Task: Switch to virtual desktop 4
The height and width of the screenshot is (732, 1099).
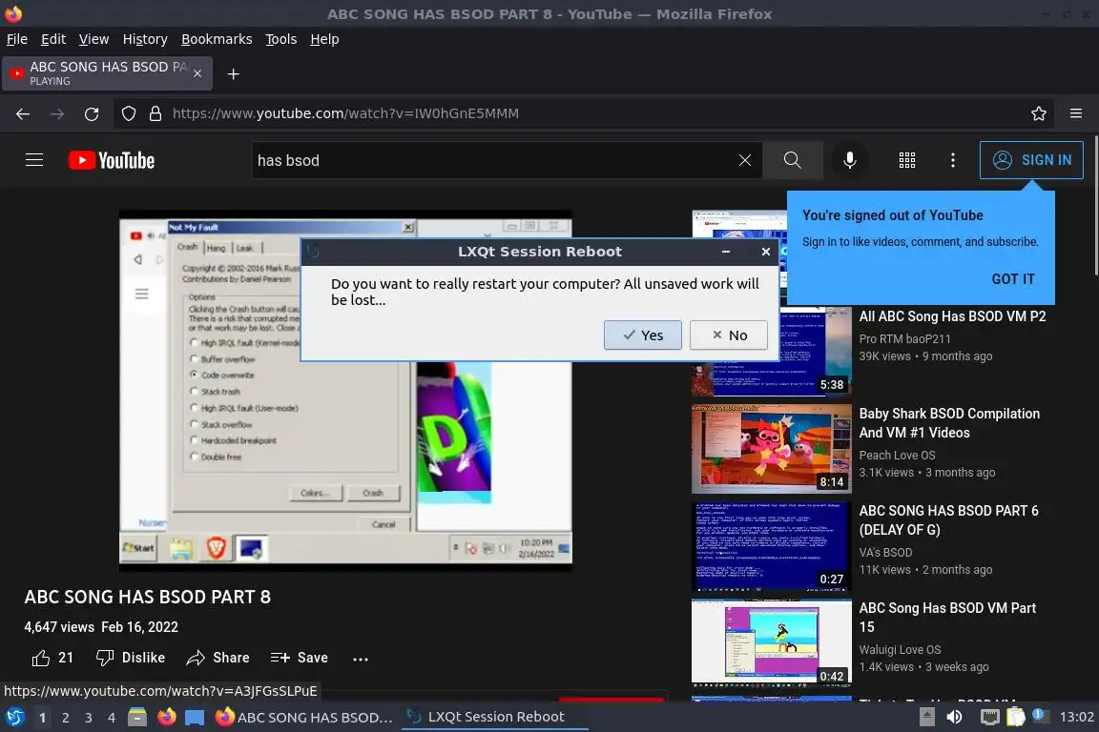Action: [112, 718]
